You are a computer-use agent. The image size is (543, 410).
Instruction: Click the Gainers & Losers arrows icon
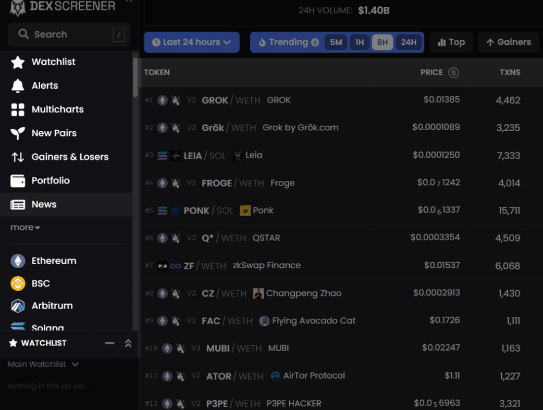click(x=18, y=157)
